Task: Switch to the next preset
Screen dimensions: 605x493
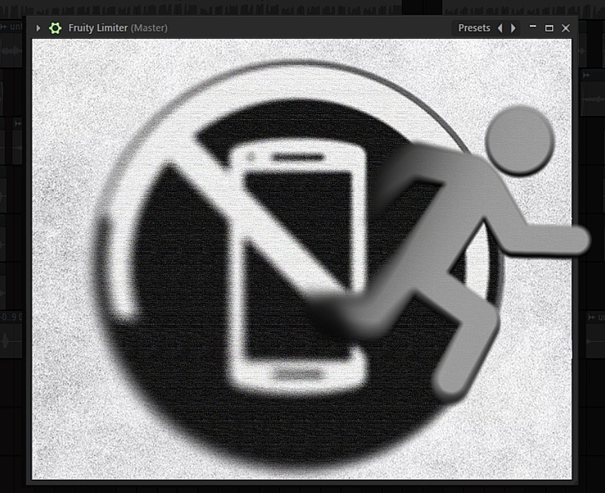Action: pyautogui.click(x=513, y=28)
